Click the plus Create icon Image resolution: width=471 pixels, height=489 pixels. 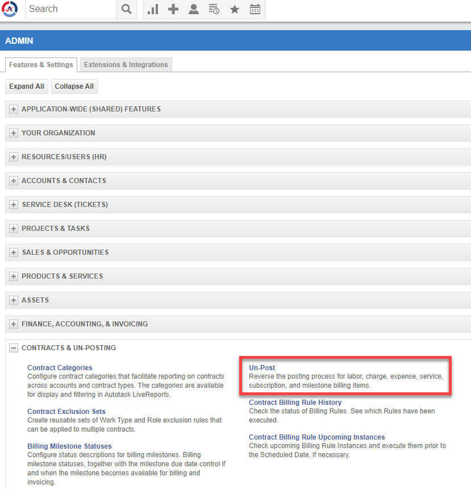173,9
